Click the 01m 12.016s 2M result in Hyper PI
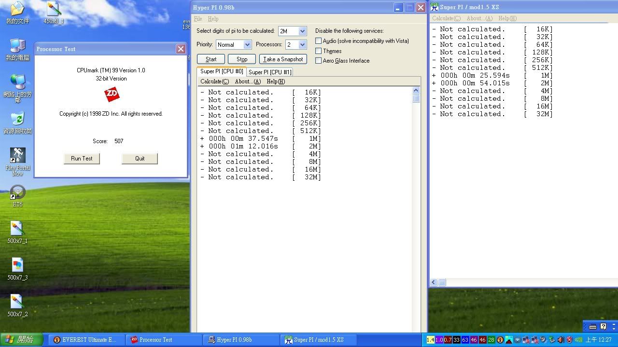618x347 pixels. (x=261, y=146)
